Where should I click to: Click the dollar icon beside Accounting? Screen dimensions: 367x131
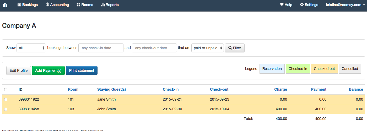coord(47,5)
